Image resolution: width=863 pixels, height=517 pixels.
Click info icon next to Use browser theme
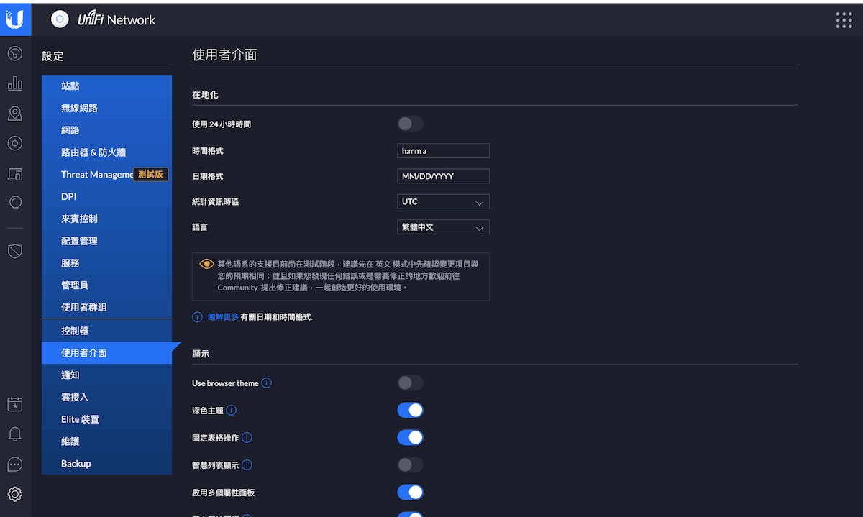coord(266,383)
